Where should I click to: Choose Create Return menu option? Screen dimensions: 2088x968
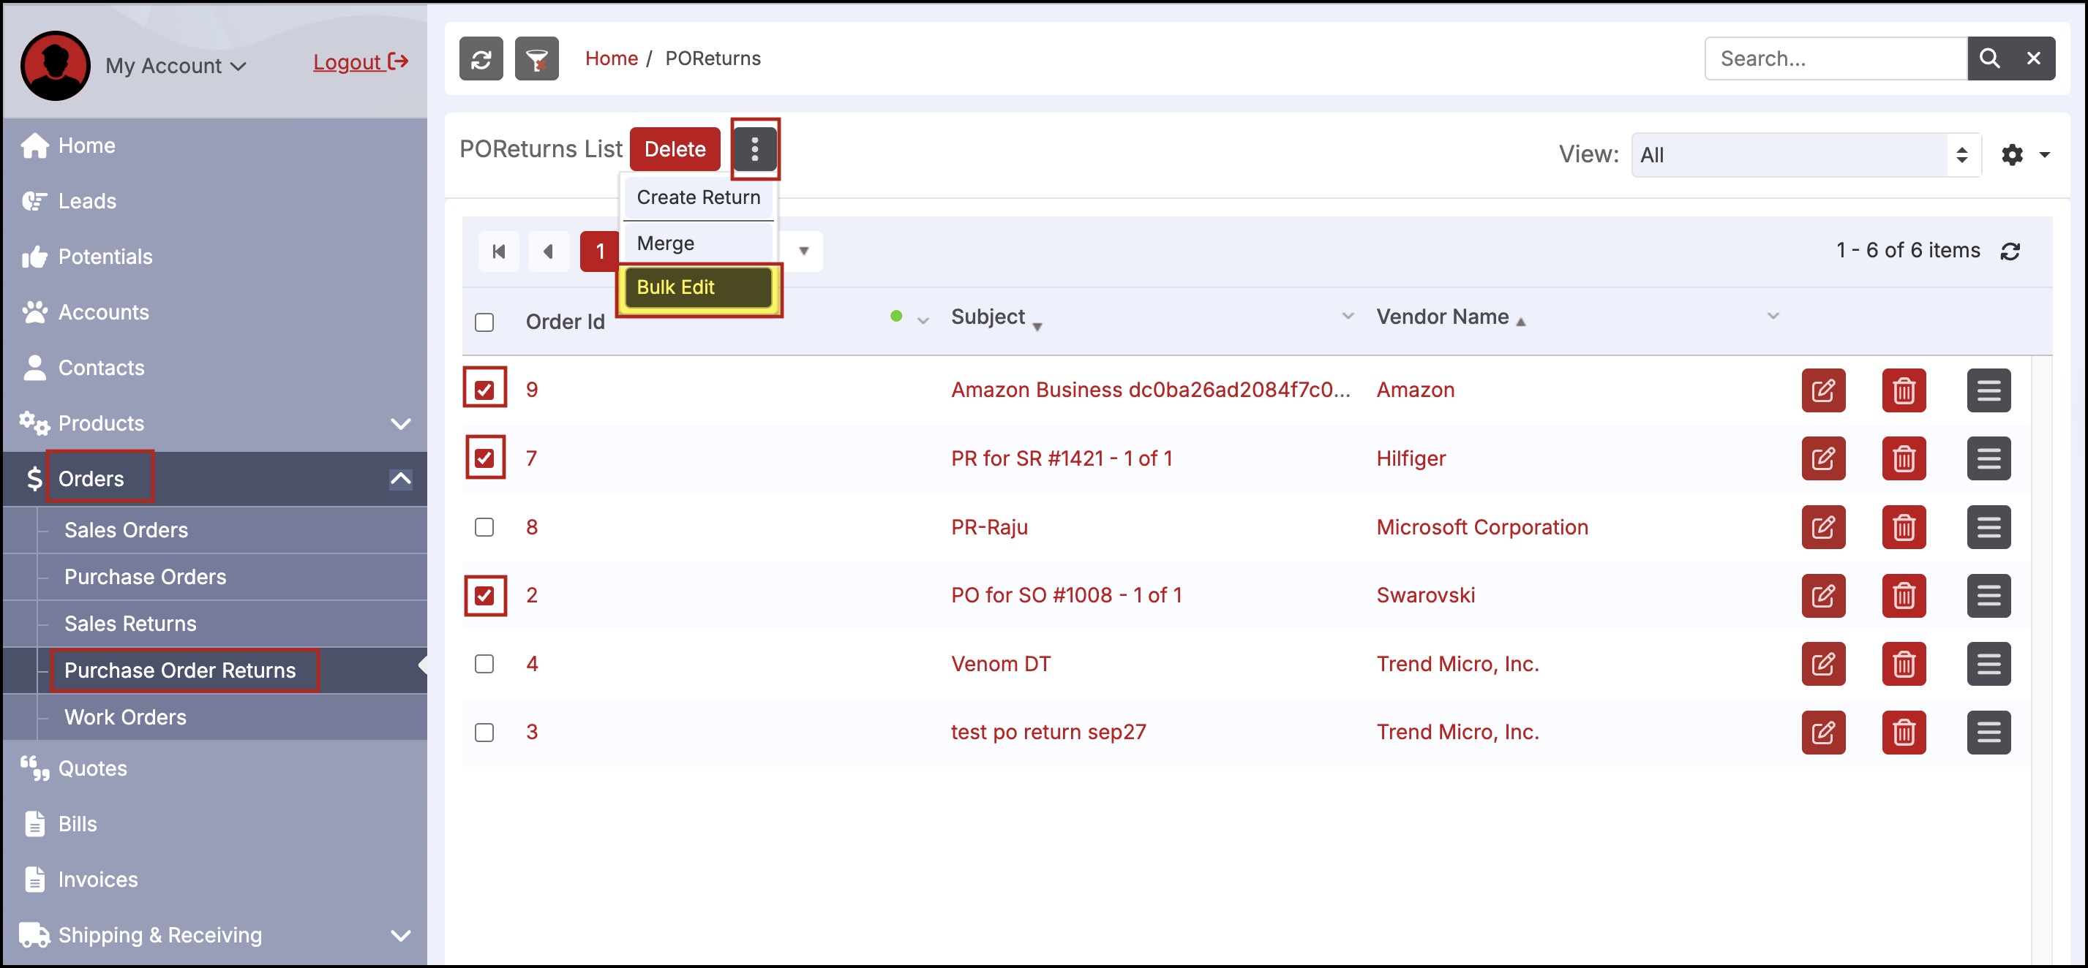(x=698, y=197)
